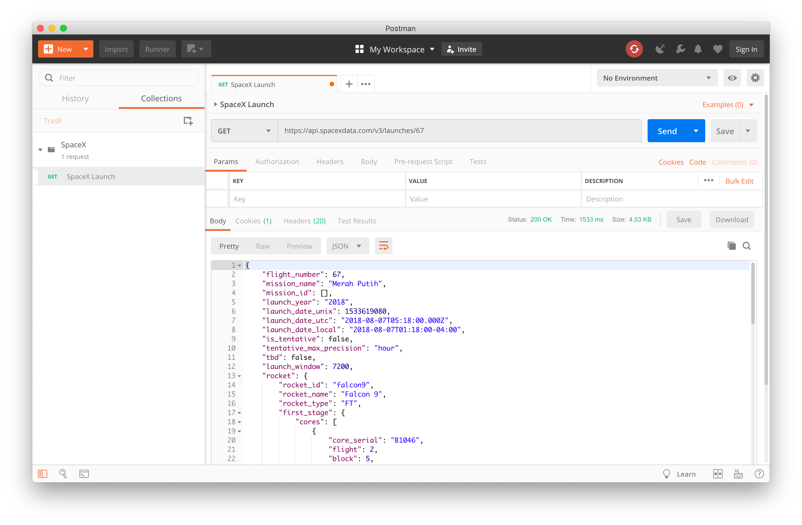Open the notifications bell
Image resolution: width=802 pixels, height=525 pixels.
(698, 49)
